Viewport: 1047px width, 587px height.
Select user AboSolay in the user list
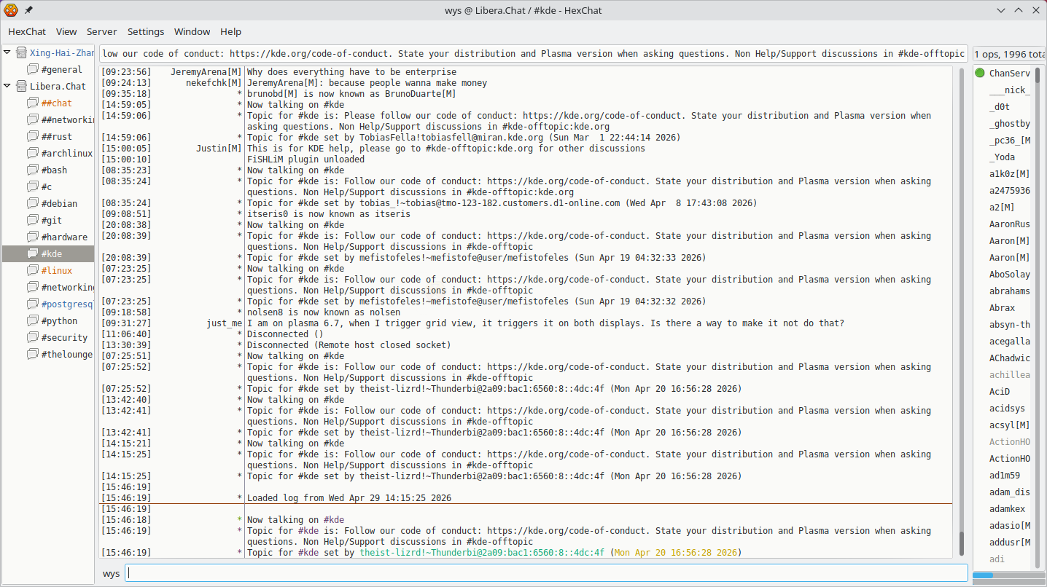click(x=1010, y=275)
